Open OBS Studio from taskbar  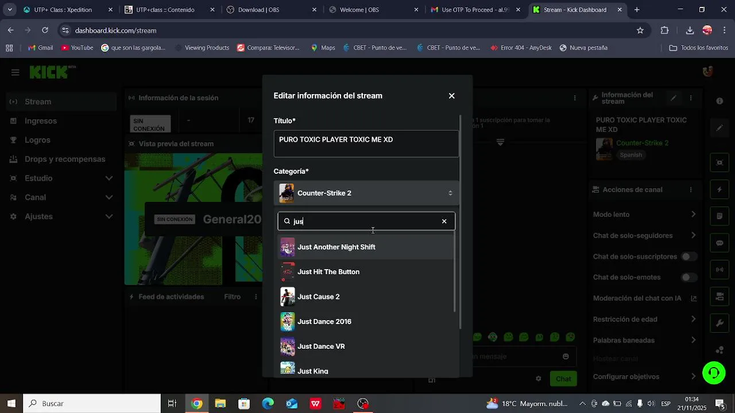[x=363, y=404]
